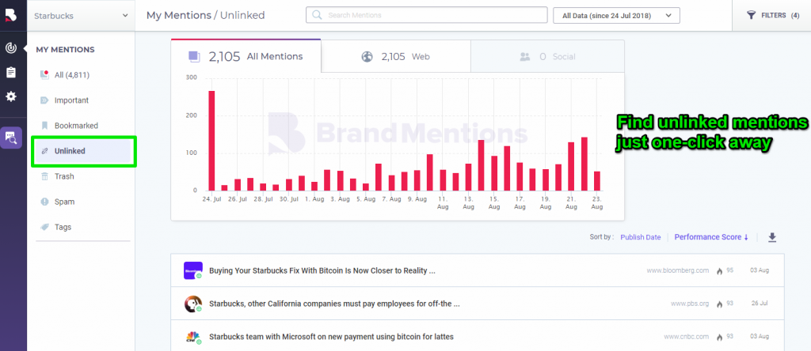Click the BrandMentions logo icon
Screen dimensions: 811x351
[10, 15]
